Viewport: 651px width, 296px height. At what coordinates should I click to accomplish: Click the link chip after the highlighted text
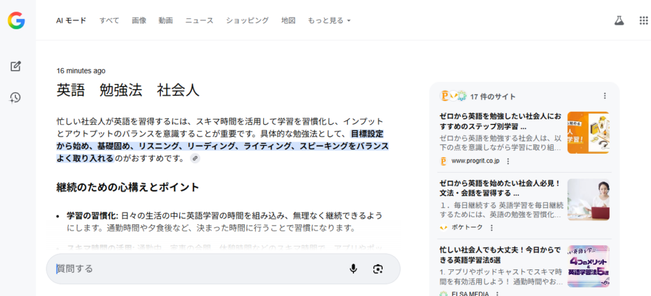[x=195, y=158]
